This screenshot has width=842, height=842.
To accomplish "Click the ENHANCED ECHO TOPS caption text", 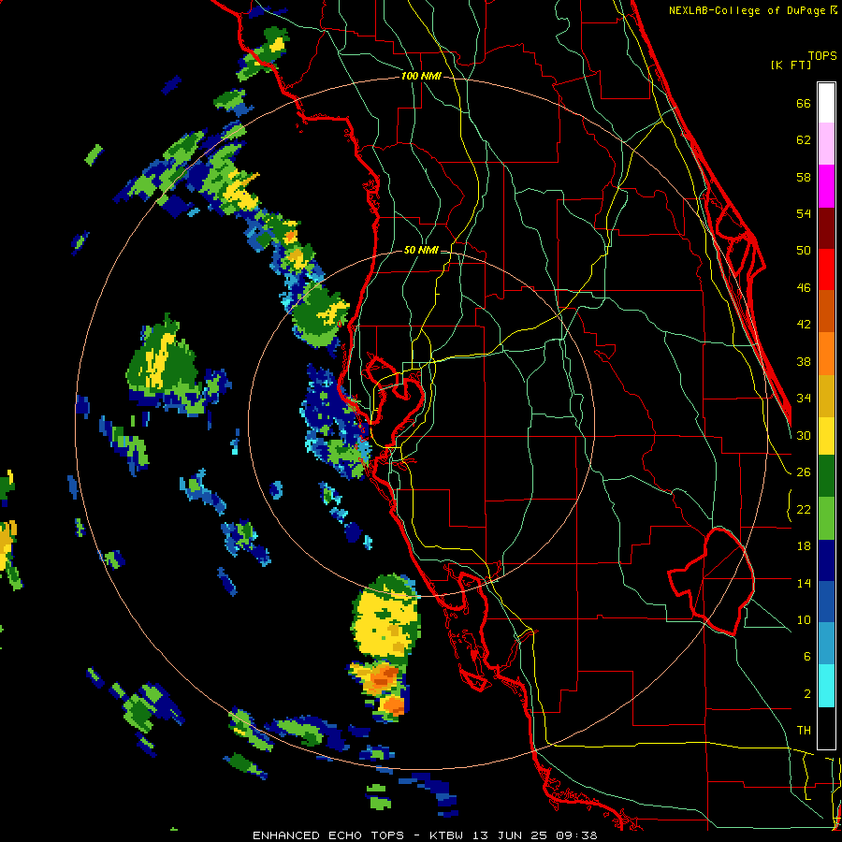I will tap(328, 835).
